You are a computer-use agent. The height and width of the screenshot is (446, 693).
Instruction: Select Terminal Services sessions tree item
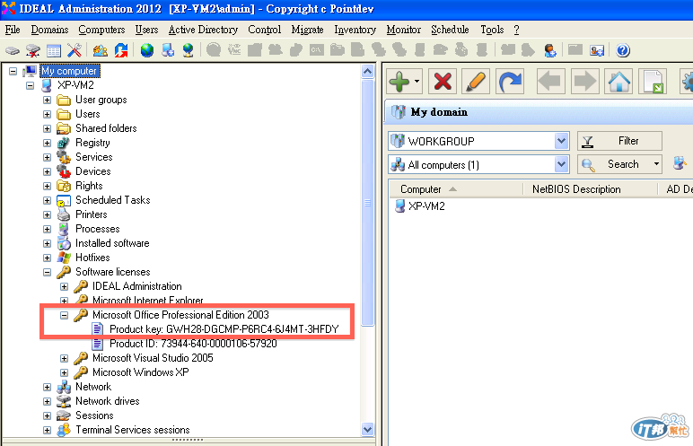point(133,430)
